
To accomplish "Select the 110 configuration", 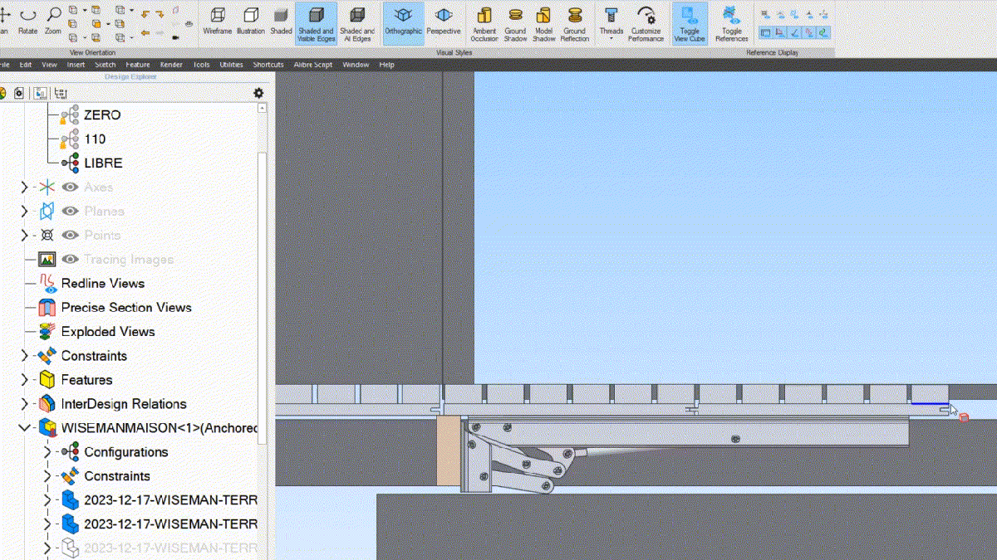I will pyautogui.click(x=95, y=139).
